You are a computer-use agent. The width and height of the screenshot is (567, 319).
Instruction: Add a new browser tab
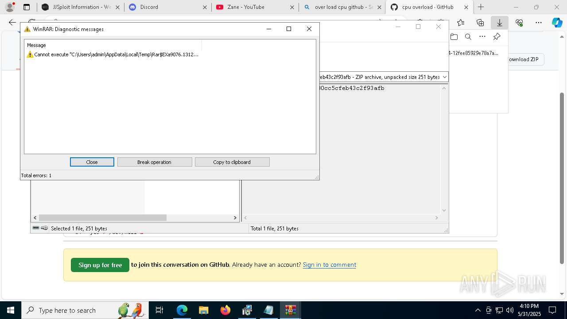click(x=481, y=7)
